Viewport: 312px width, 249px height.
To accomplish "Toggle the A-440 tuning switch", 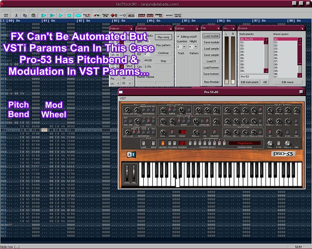I will [279, 143].
